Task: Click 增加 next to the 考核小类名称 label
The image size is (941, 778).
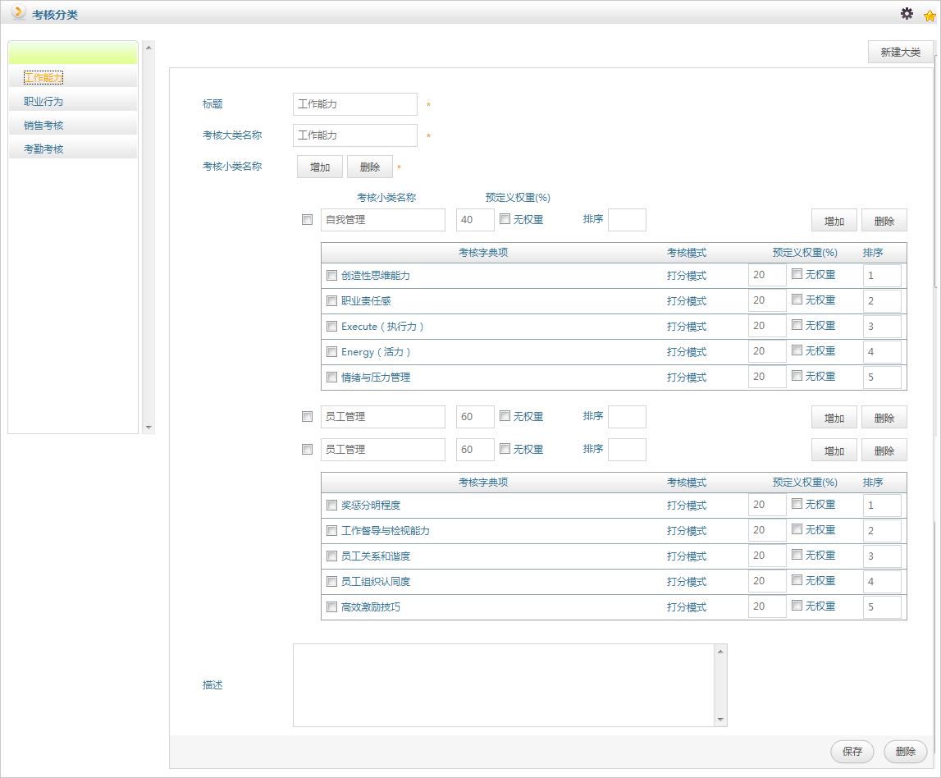Action: tap(320, 167)
